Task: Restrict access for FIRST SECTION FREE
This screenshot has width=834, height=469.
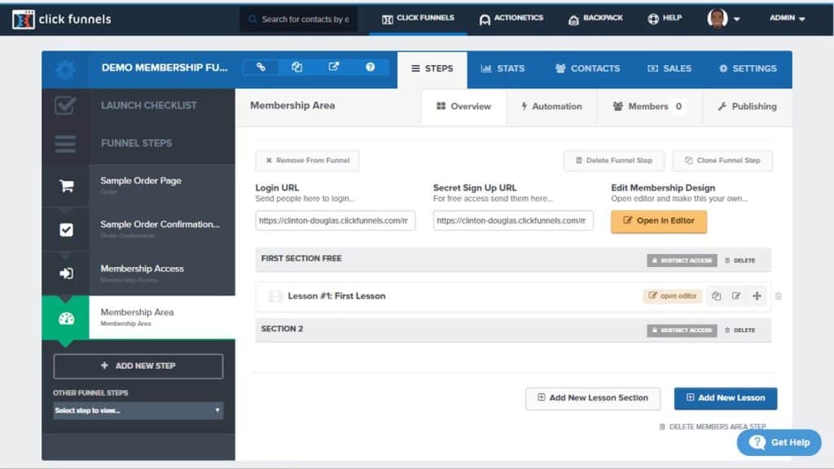Action: [682, 261]
